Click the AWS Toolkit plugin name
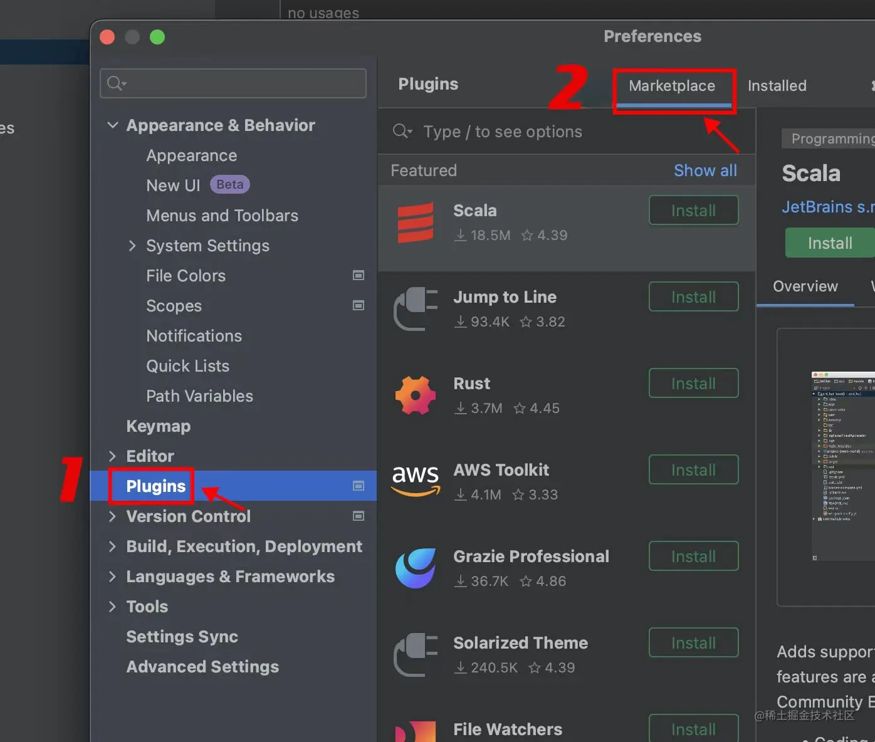 (x=501, y=470)
